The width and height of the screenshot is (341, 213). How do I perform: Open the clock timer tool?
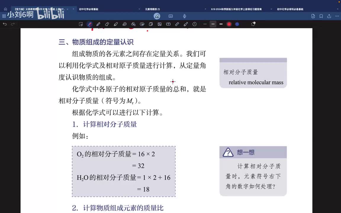pyautogui.click(x=194, y=24)
